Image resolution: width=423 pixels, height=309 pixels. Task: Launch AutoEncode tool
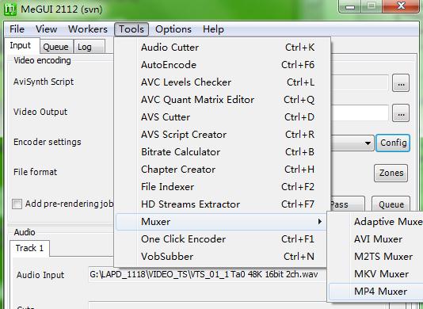223,65
